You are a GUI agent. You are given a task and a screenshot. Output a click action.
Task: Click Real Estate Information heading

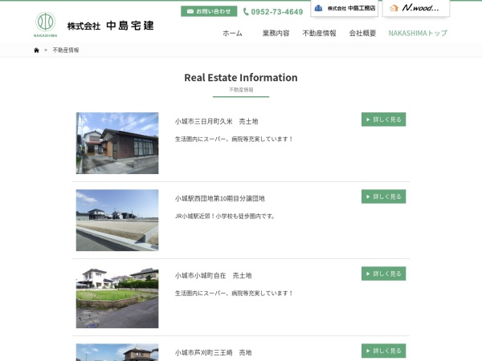tap(241, 78)
